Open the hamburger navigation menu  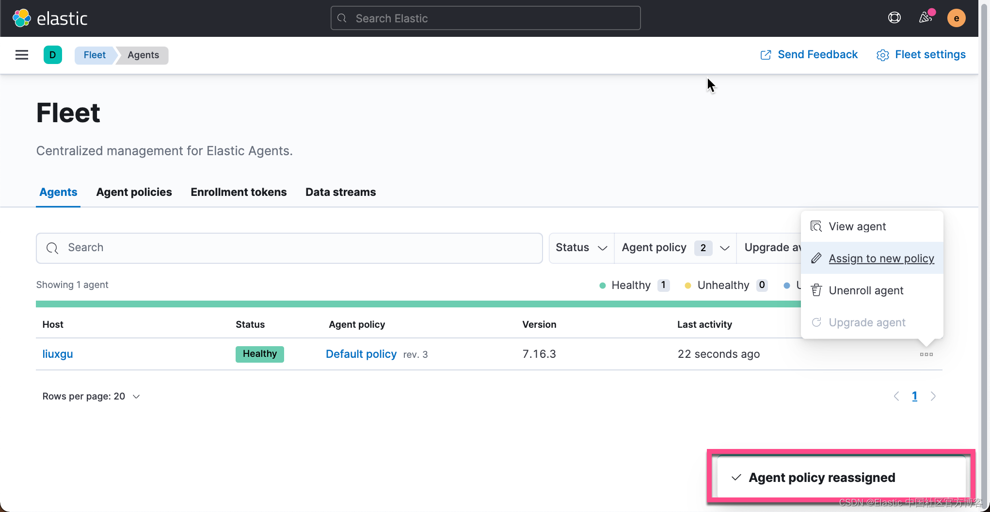(22, 55)
